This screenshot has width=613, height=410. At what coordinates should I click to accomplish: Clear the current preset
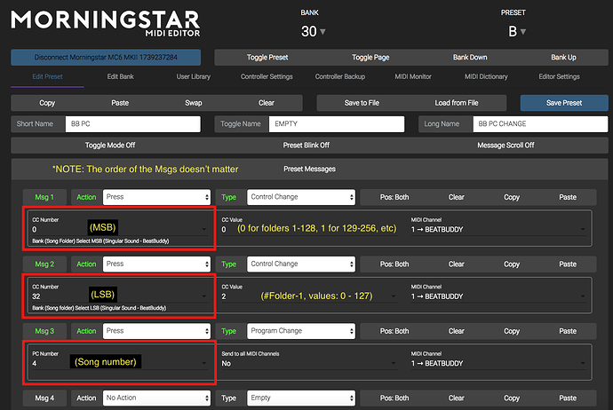267,103
